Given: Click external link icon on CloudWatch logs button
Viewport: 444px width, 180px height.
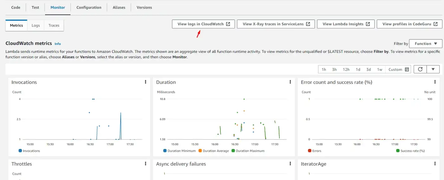Looking at the screenshot, I should pyautogui.click(x=228, y=24).
